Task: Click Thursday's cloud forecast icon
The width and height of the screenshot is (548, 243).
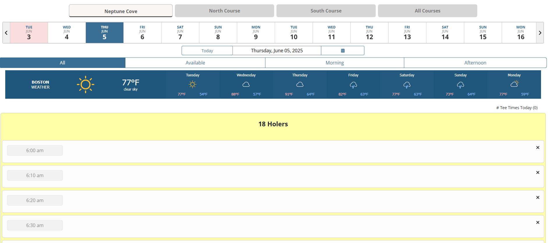Action: (x=300, y=84)
